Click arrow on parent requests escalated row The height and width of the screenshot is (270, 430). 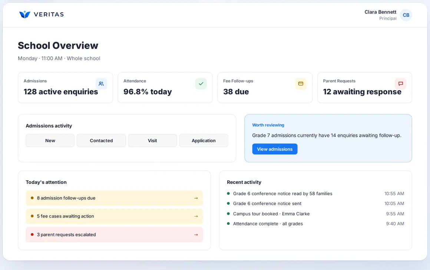(x=196, y=235)
